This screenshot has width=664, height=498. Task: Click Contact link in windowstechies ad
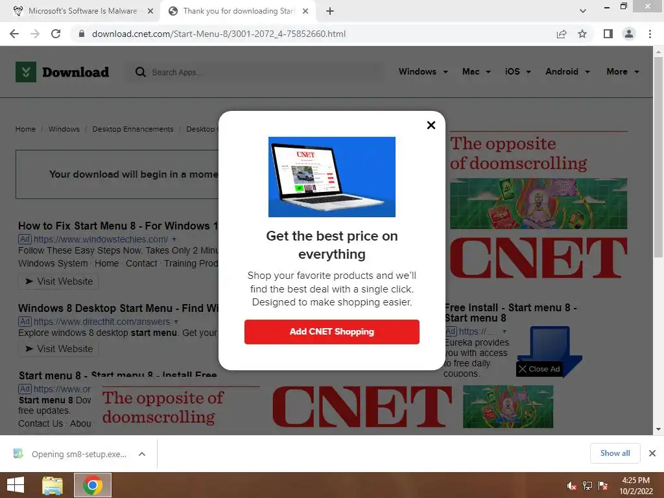pos(141,263)
